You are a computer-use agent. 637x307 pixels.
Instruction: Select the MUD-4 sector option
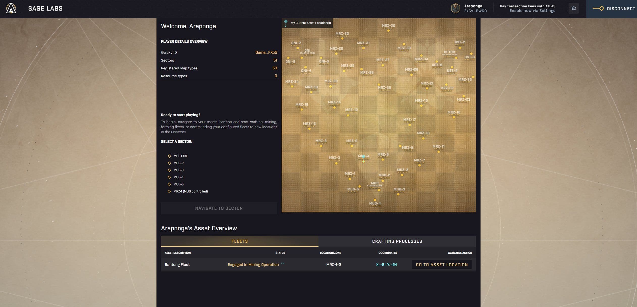pos(176,177)
